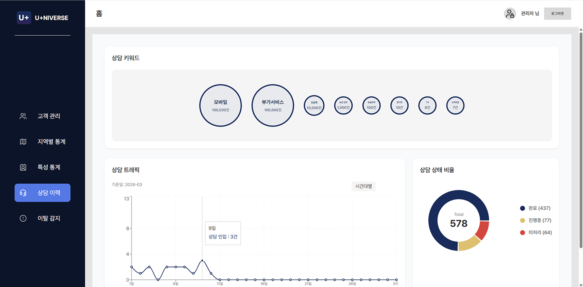583x287 pixels.
Task: Click the 10,000건 keyword bubble
Action: [314, 105]
